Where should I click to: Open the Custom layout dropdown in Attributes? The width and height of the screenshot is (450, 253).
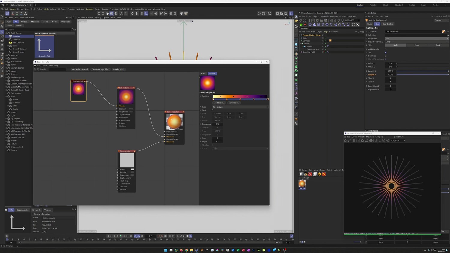tap(441, 20)
